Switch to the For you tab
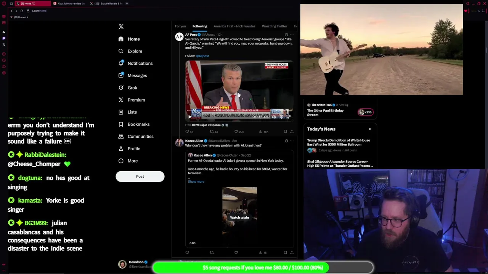 pos(180,26)
